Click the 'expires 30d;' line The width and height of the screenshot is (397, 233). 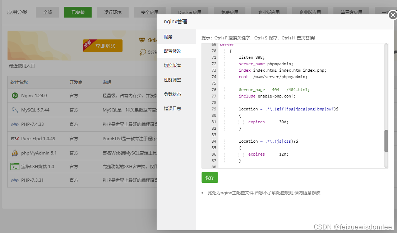click(x=268, y=122)
